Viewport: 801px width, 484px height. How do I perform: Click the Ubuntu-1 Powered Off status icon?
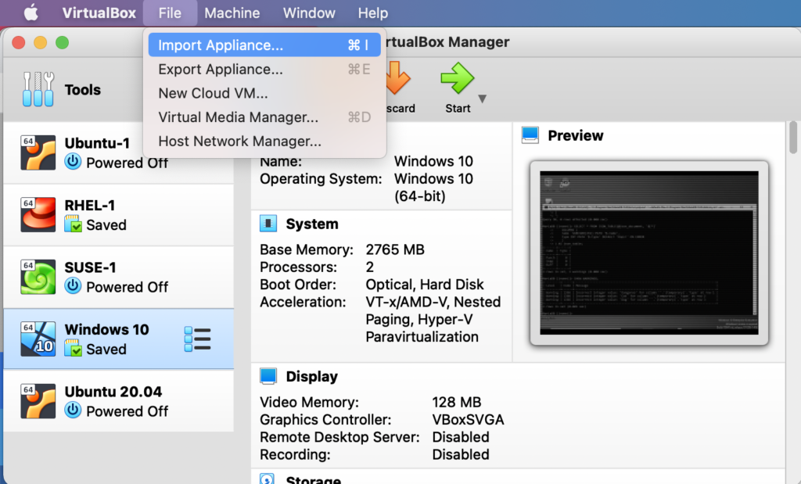tap(73, 162)
